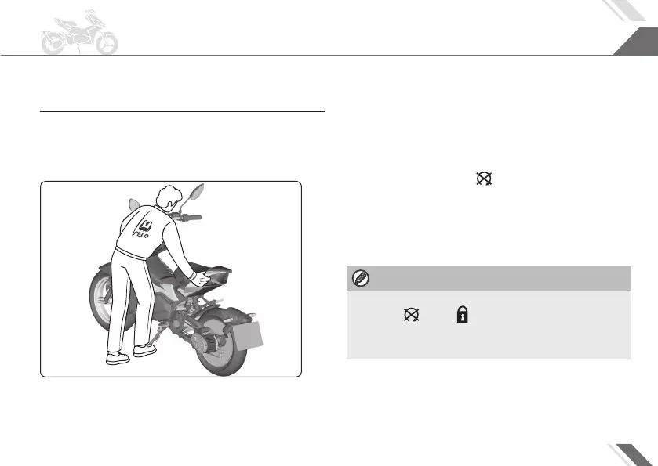
Task: Click the diagonal stripes at the top-right corner
Action: [x=623, y=10]
